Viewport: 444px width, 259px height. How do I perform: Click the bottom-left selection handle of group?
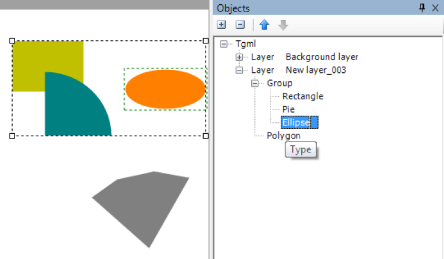[x=12, y=136]
